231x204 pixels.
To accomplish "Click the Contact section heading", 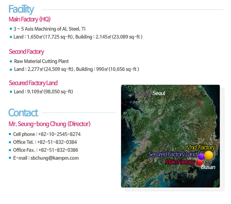I will point(23,113).
